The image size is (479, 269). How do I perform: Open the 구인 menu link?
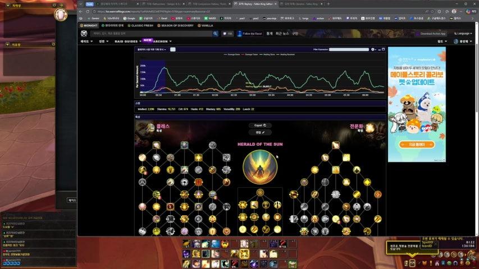click(295, 34)
